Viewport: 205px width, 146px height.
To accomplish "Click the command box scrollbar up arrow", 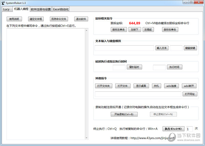I will pos(86,30).
